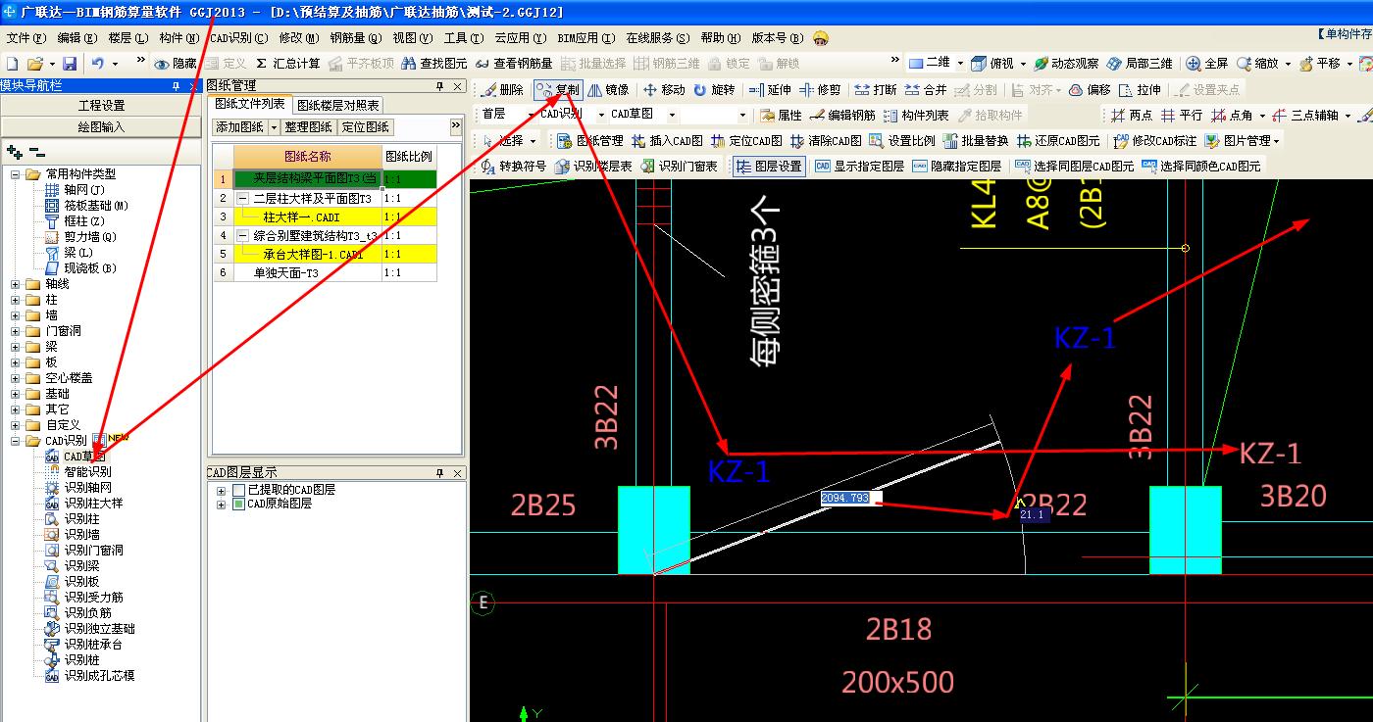Open the CAD识别(C) menu
The width and height of the screenshot is (1373, 722).
tap(238, 38)
